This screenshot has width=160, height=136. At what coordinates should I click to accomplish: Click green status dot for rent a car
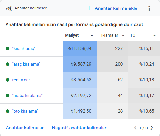(8, 80)
